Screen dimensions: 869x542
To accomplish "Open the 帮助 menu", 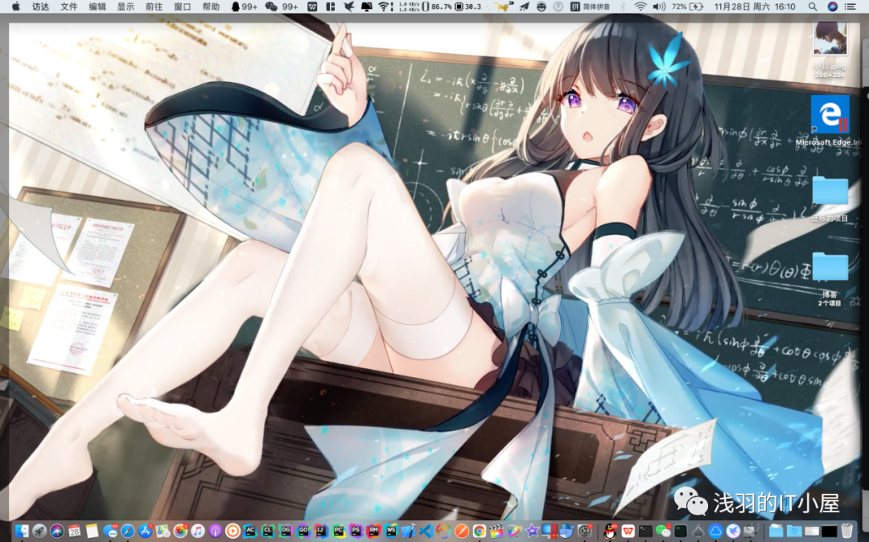I will click(x=211, y=6).
